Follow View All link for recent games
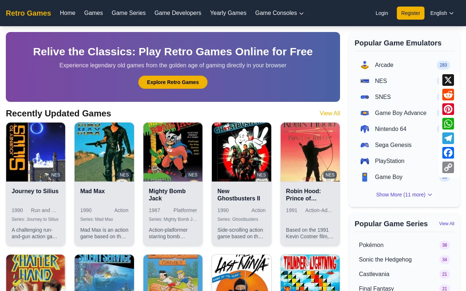 pyautogui.click(x=330, y=113)
